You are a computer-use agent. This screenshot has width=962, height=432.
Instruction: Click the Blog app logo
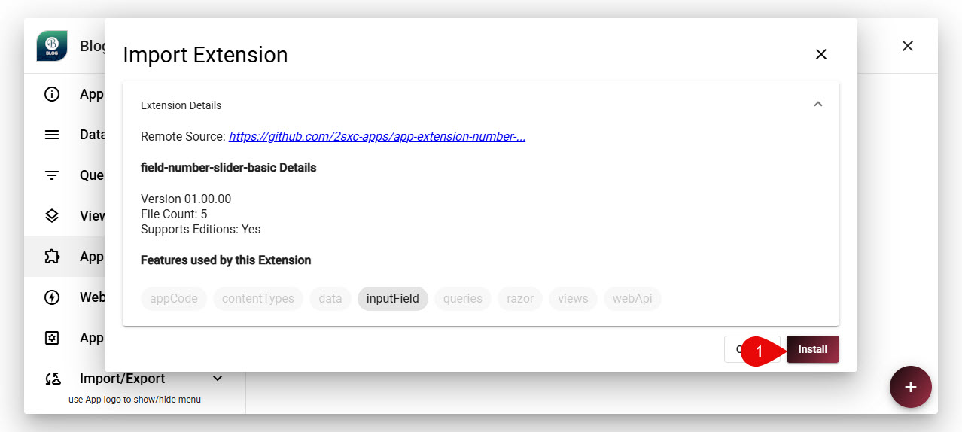tap(52, 46)
